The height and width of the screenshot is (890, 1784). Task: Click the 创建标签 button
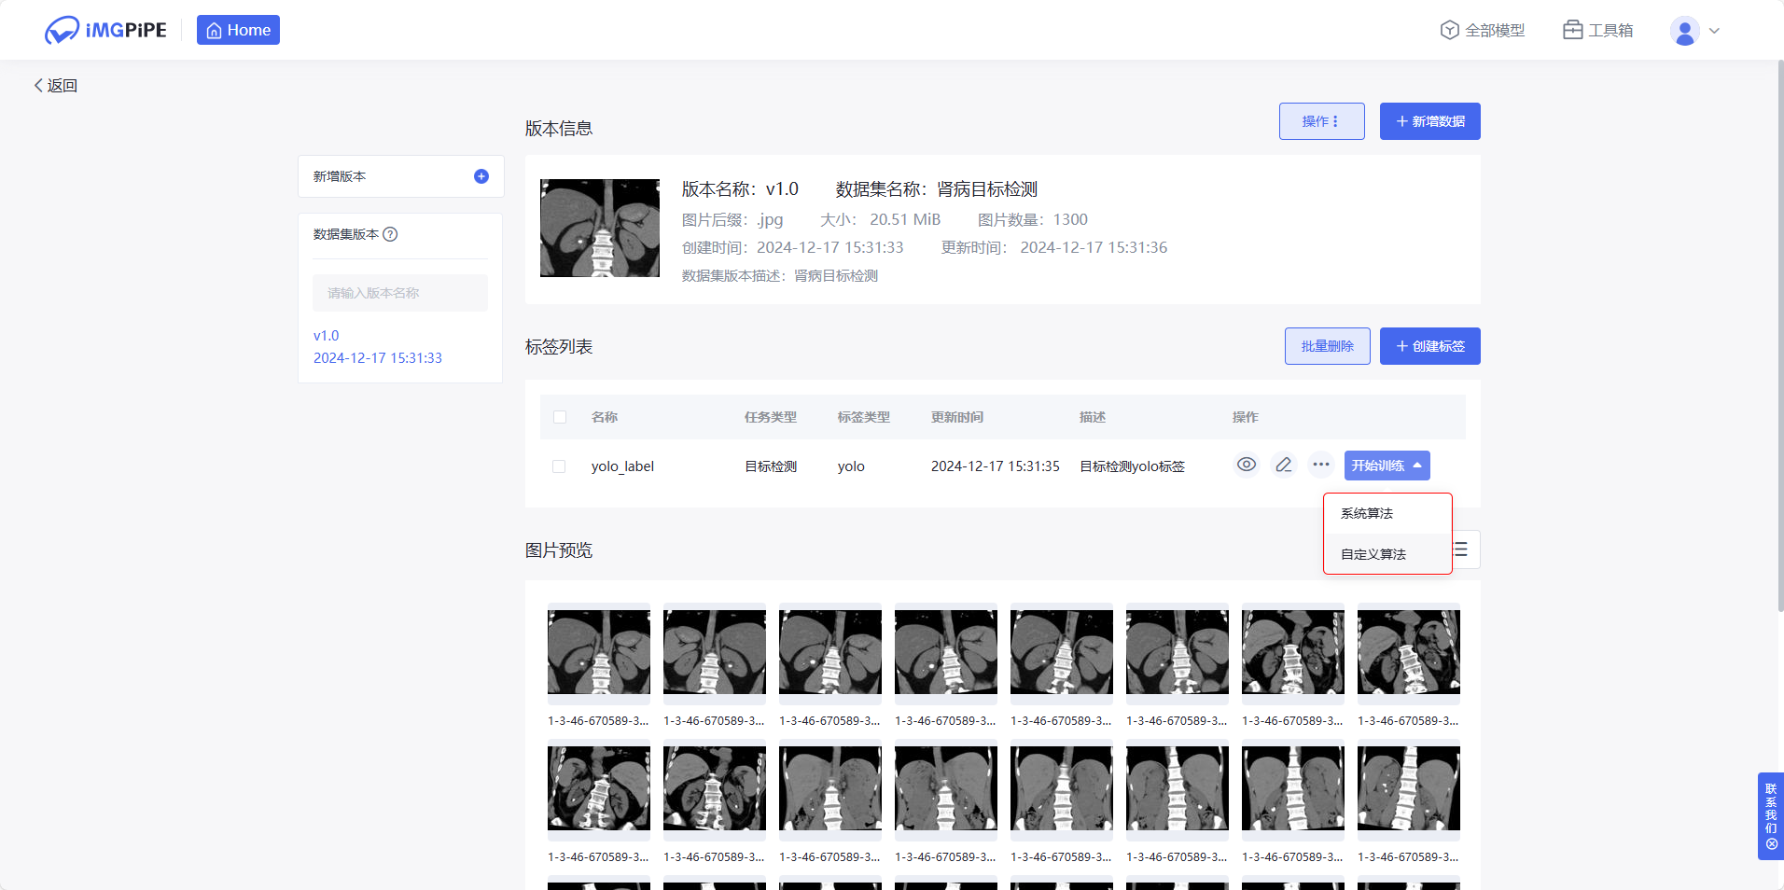point(1429,346)
